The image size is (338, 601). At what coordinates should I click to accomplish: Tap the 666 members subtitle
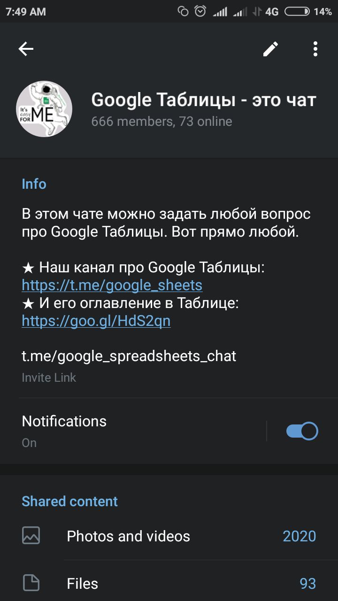click(161, 122)
